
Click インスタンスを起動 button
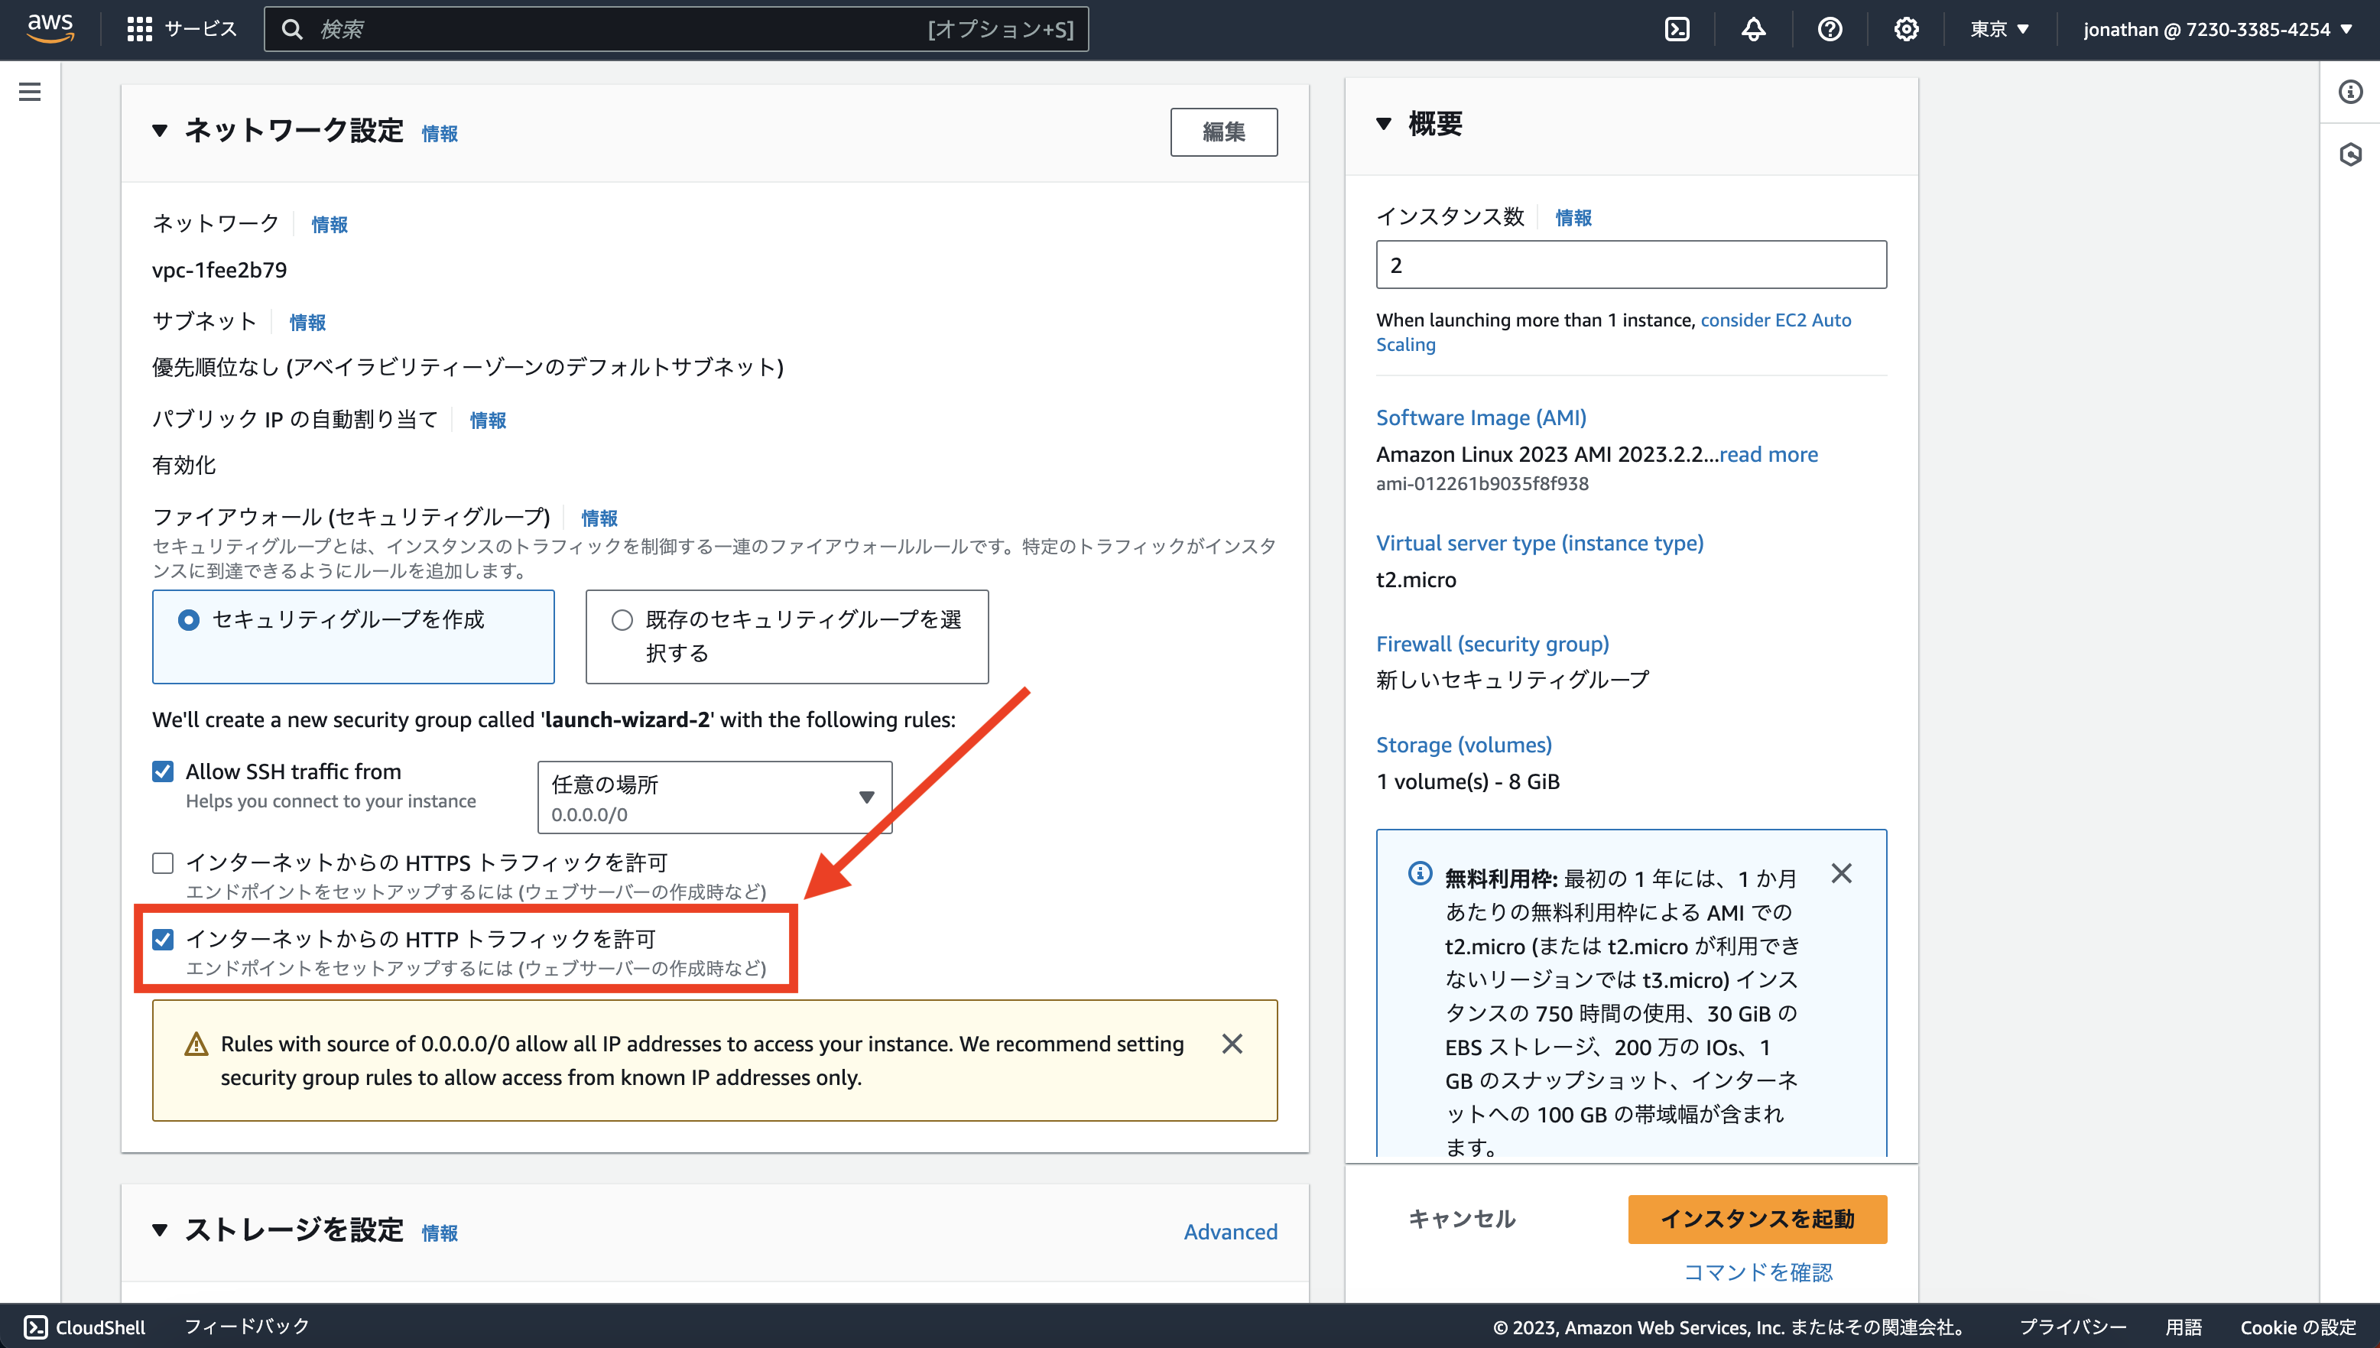point(1757,1218)
